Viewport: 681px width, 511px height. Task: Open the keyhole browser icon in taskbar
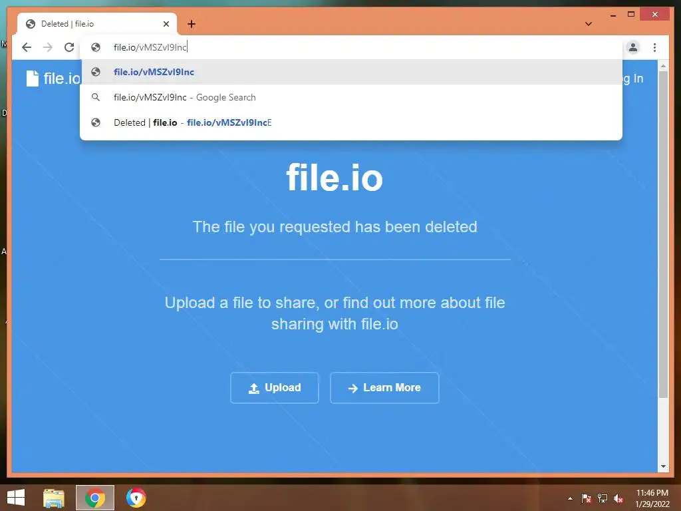[136, 498]
